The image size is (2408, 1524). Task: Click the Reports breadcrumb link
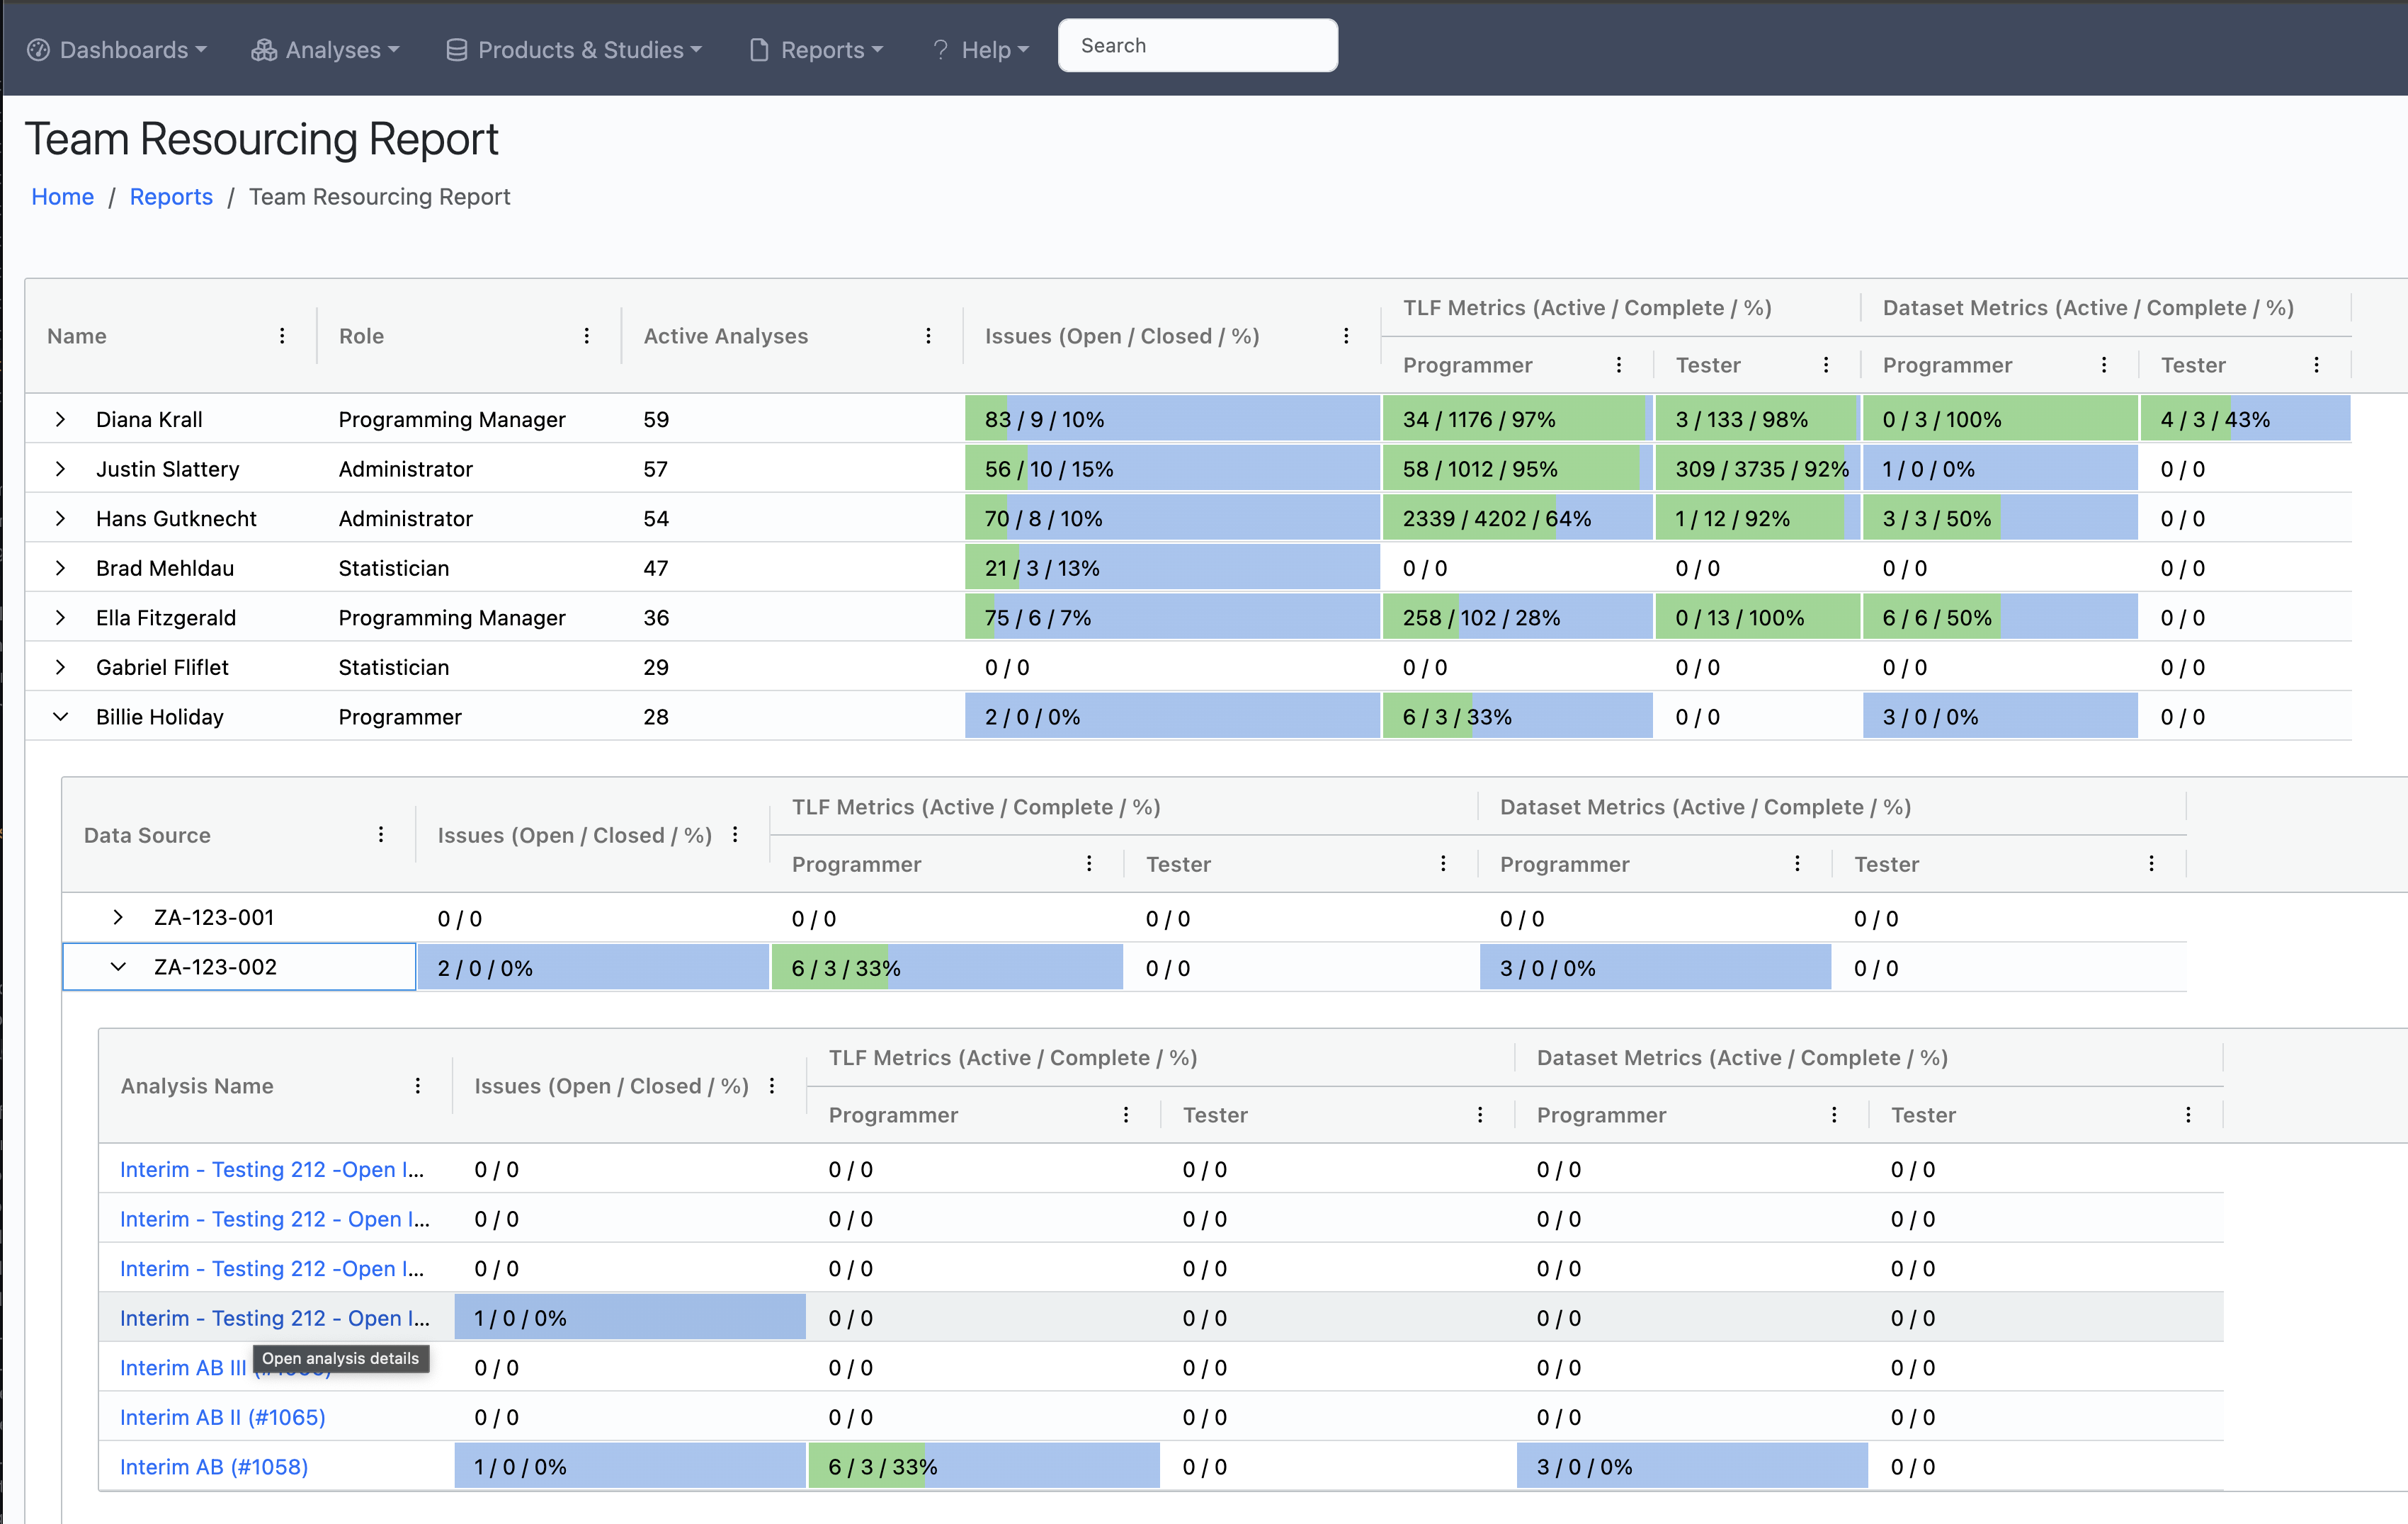pos(171,196)
